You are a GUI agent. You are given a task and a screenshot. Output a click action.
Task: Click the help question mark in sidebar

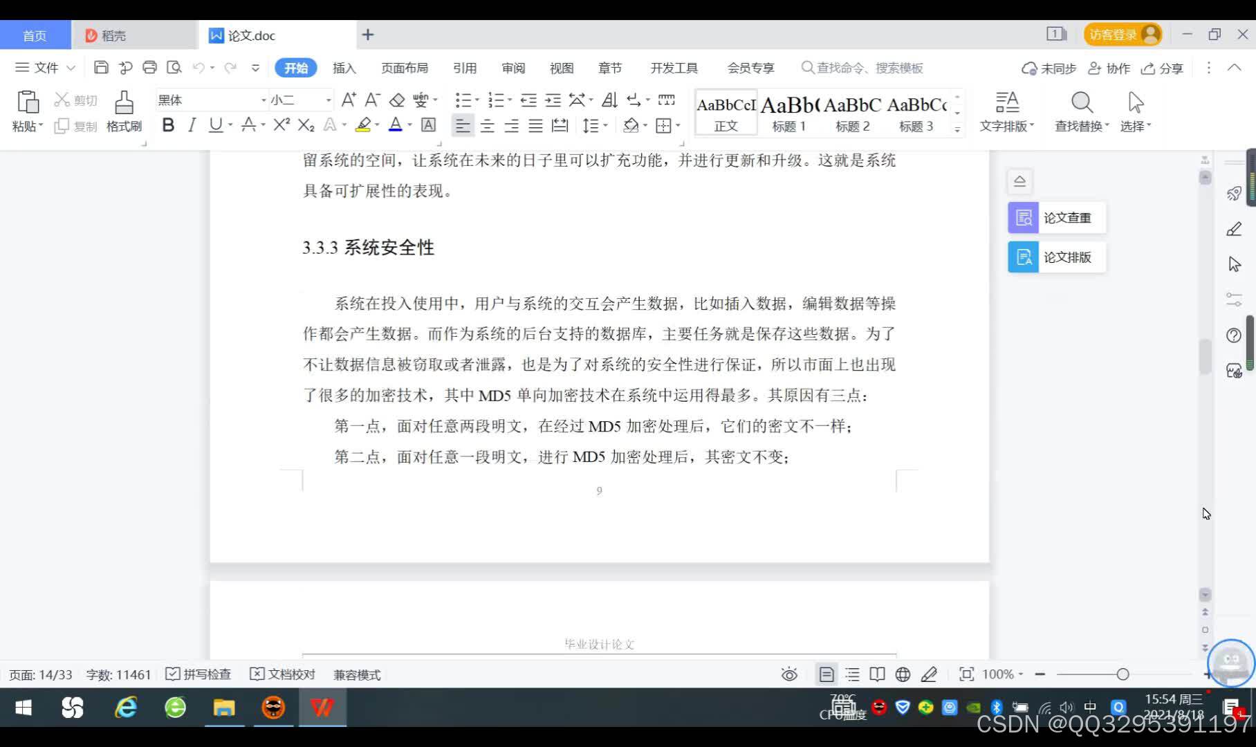tap(1234, 335)
